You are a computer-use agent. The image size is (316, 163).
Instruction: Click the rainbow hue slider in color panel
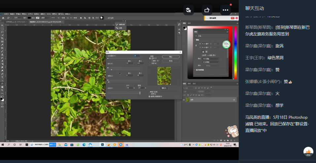pyautogui.click(x=235, y=53)
